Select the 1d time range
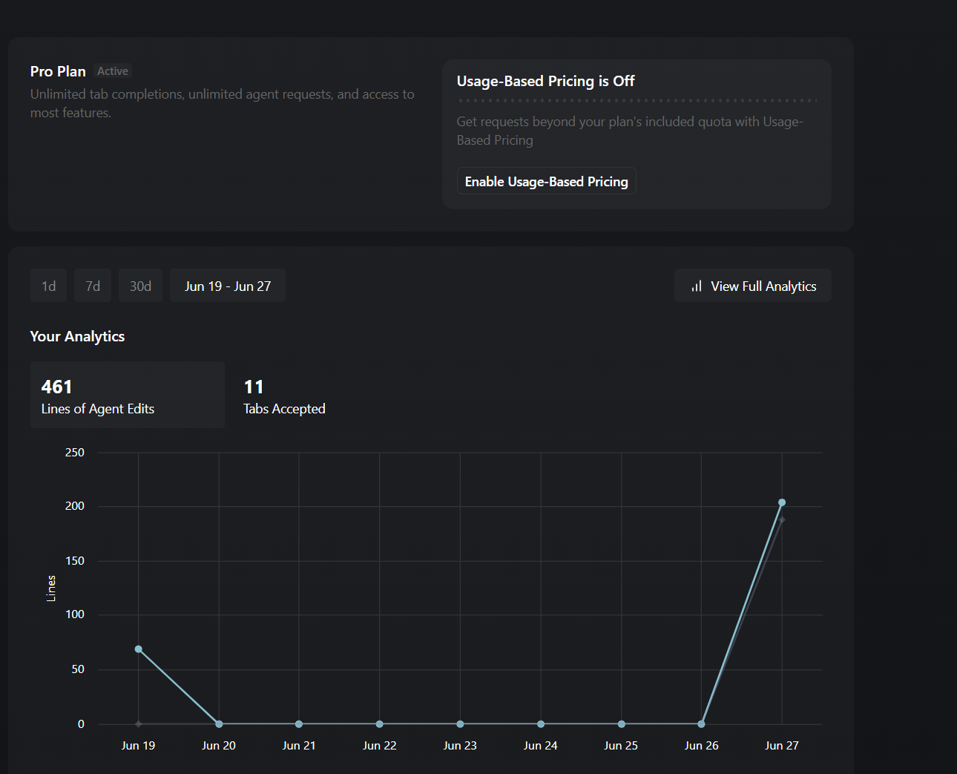Image resolution: width=957 pixels, height=774 pixels. click(49, 286)
